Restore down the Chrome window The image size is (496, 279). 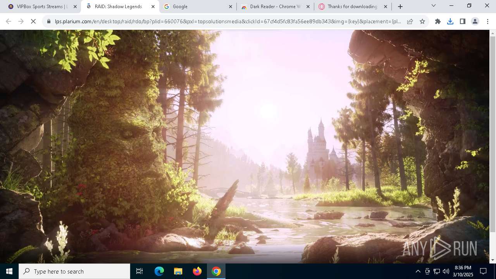(x=469, y=5)
